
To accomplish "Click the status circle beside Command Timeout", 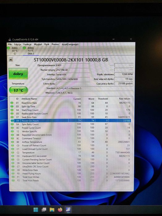I will 12,138.
